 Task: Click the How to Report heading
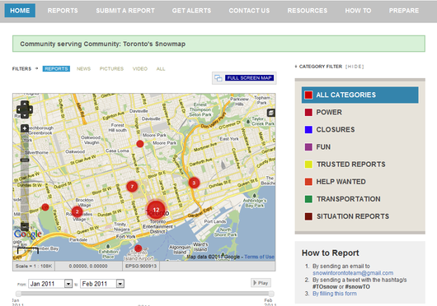[331, 253]
